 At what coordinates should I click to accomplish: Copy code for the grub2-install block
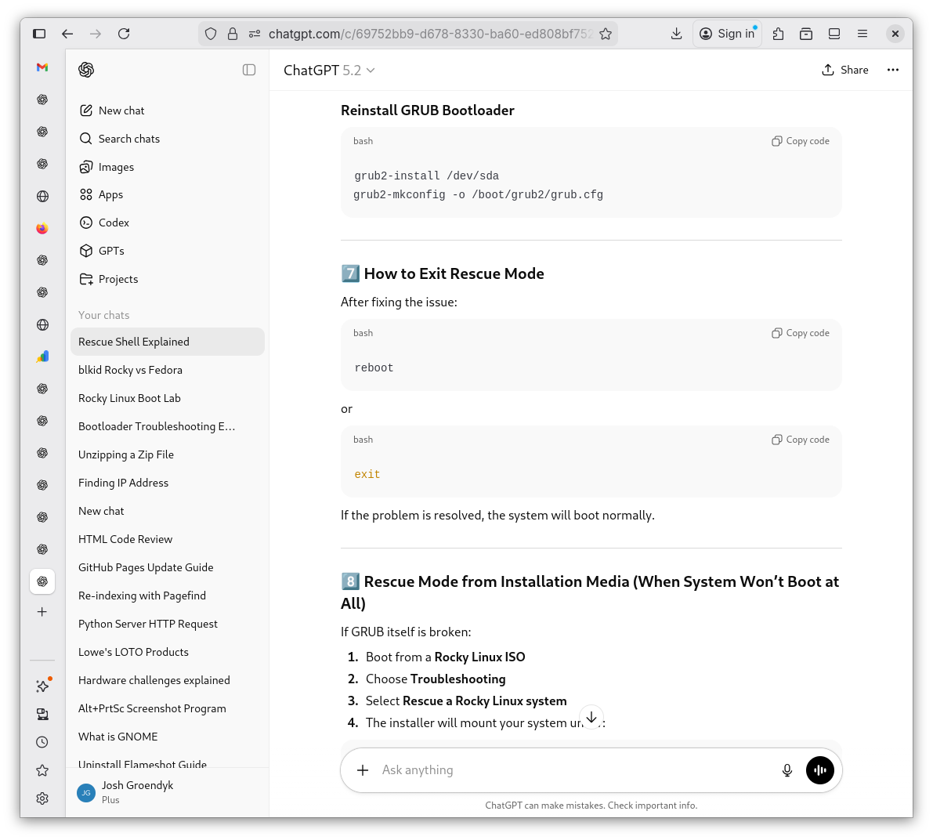(x=801, y=141)
